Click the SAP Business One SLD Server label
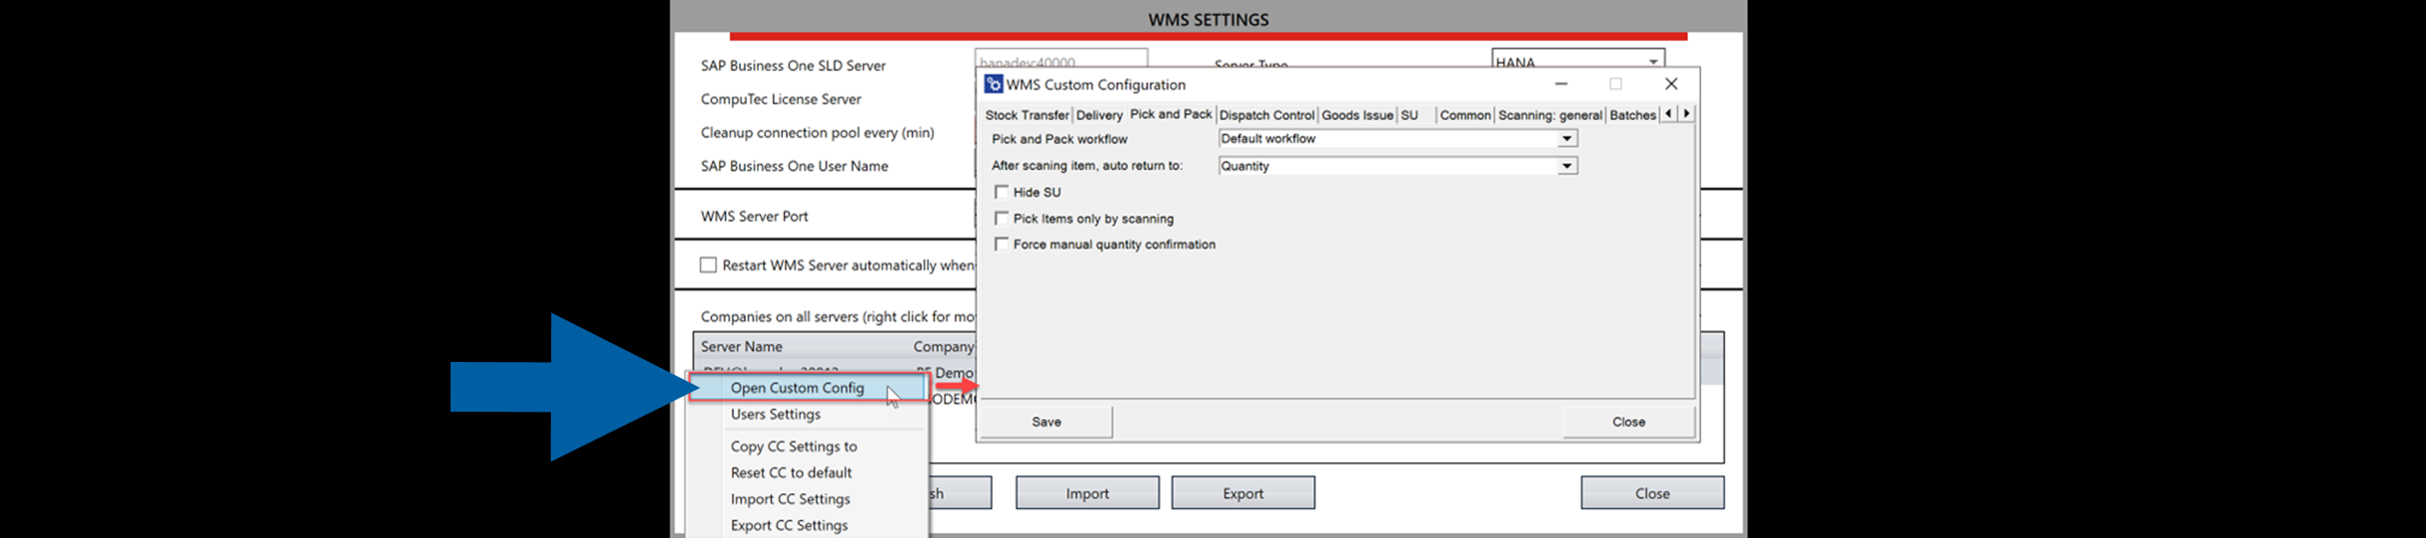The height and width of the screenshot is (538, 2426). tap(793, 66)
